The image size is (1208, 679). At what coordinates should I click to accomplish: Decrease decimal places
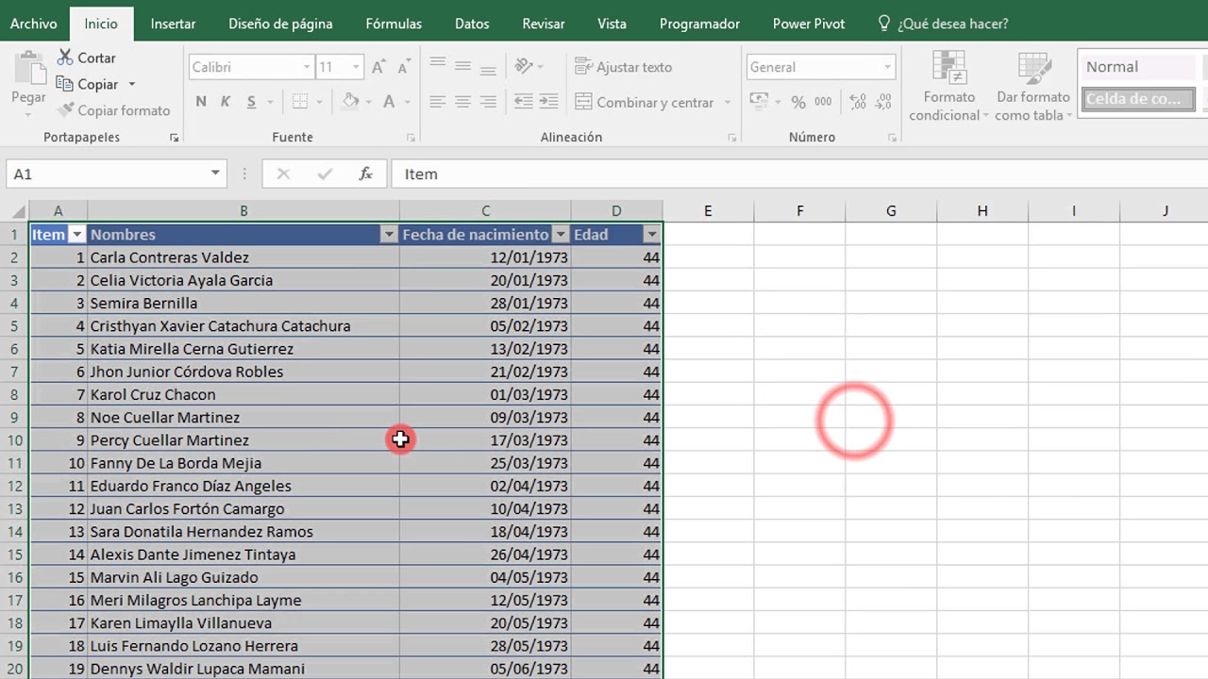[883, 102]
